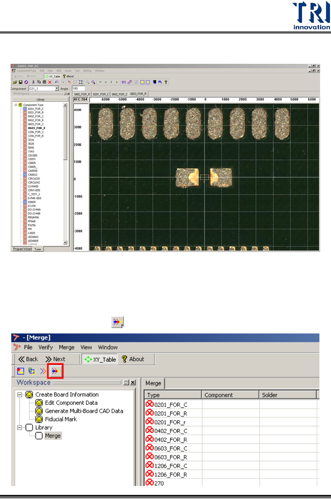Collapse the Library node in Merge workspace
The image size is (331, 499).
click(19, 427)
